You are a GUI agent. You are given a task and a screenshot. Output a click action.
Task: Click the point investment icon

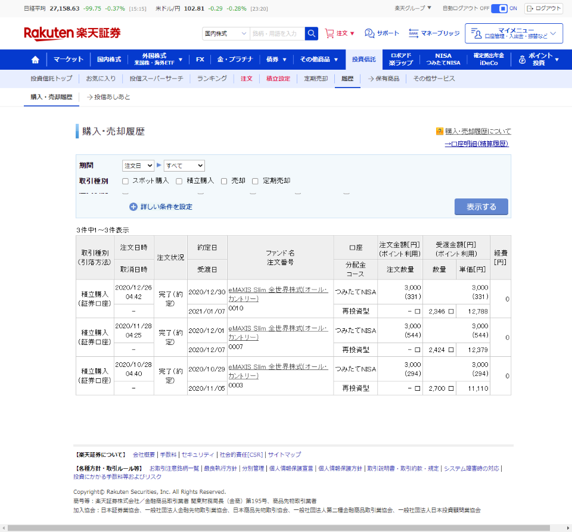(523, 60)
